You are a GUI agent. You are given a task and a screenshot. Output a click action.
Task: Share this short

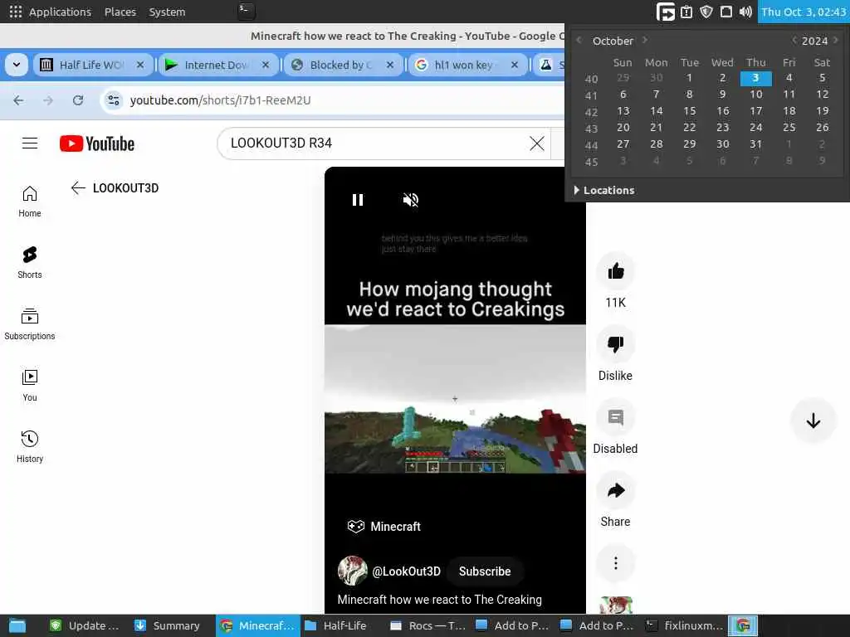(x=615, y=491)
